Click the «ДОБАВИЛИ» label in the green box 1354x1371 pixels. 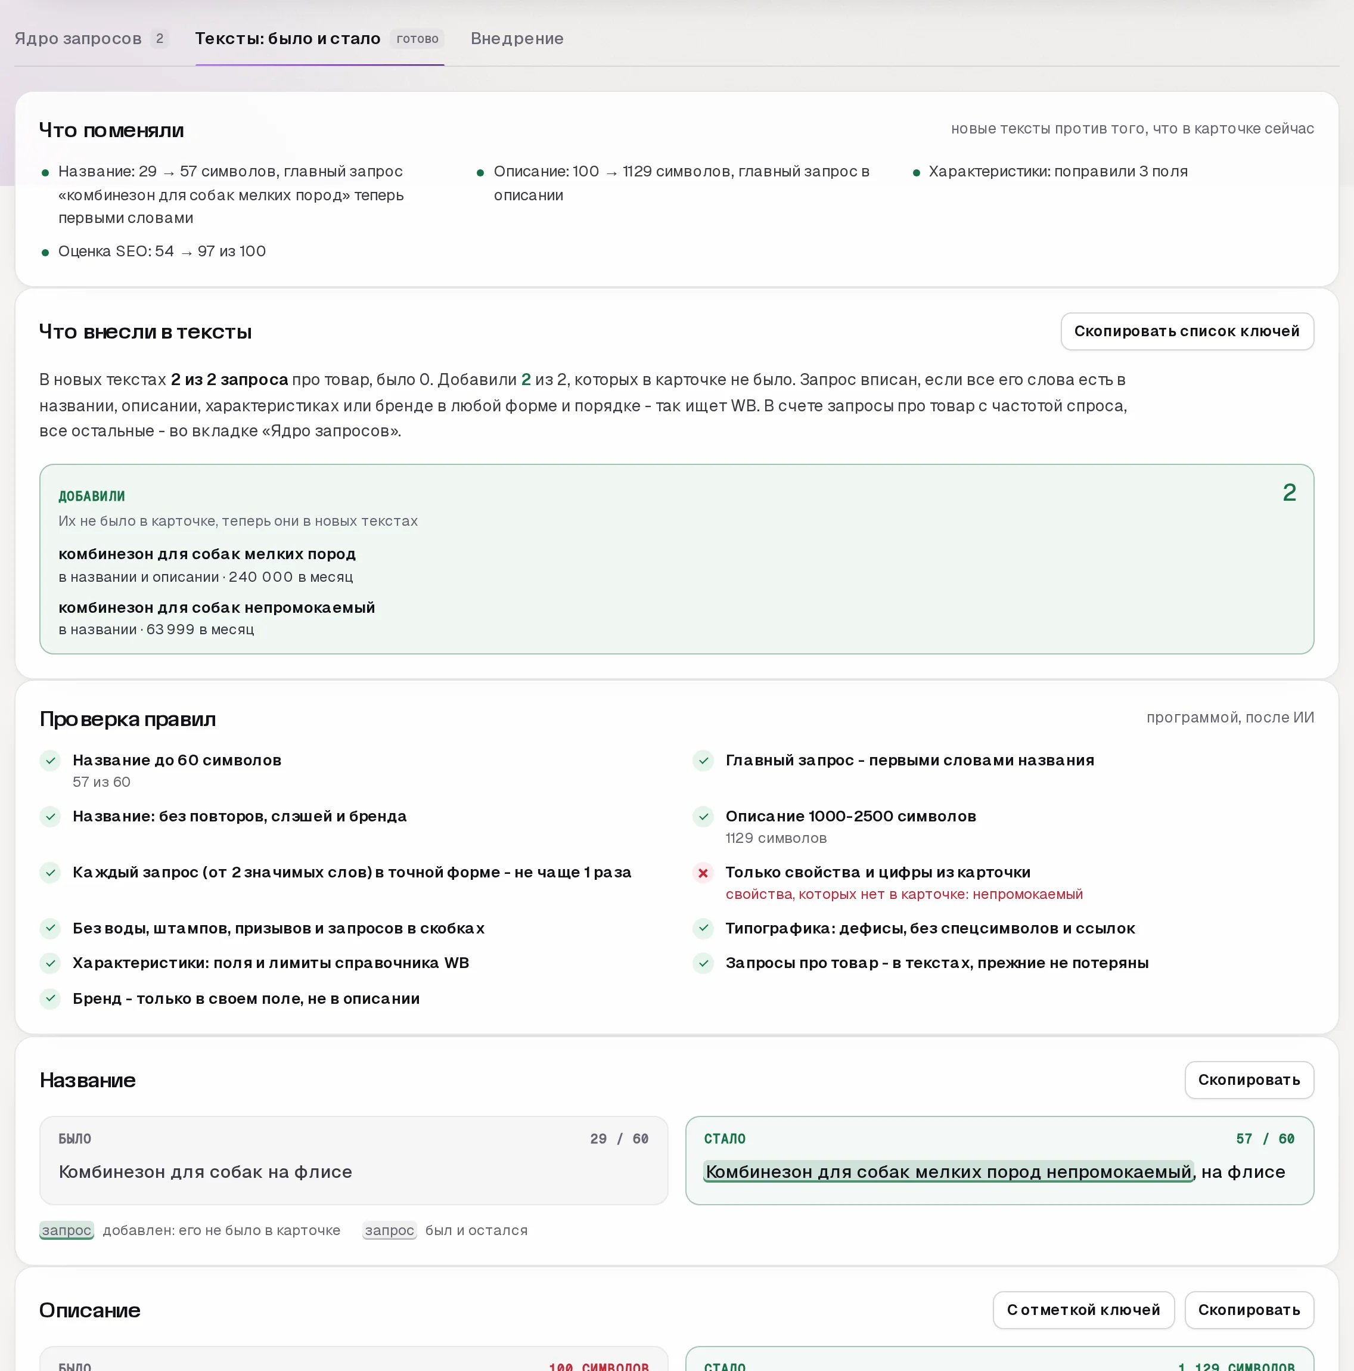coord(92,497)
